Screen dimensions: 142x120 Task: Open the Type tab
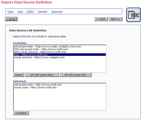10,11
